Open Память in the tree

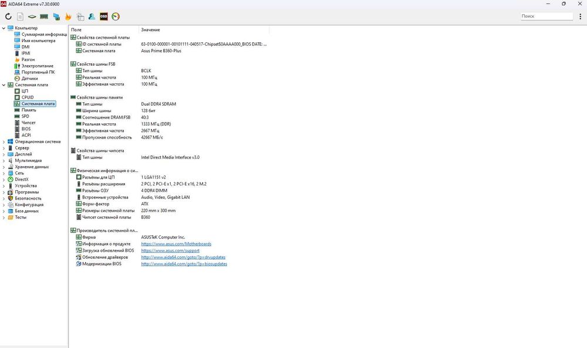pos(29,110)
